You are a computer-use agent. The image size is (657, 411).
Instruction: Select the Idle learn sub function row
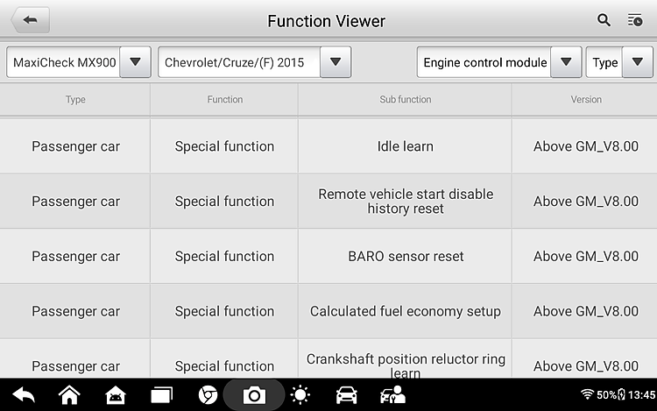[328, 146]
